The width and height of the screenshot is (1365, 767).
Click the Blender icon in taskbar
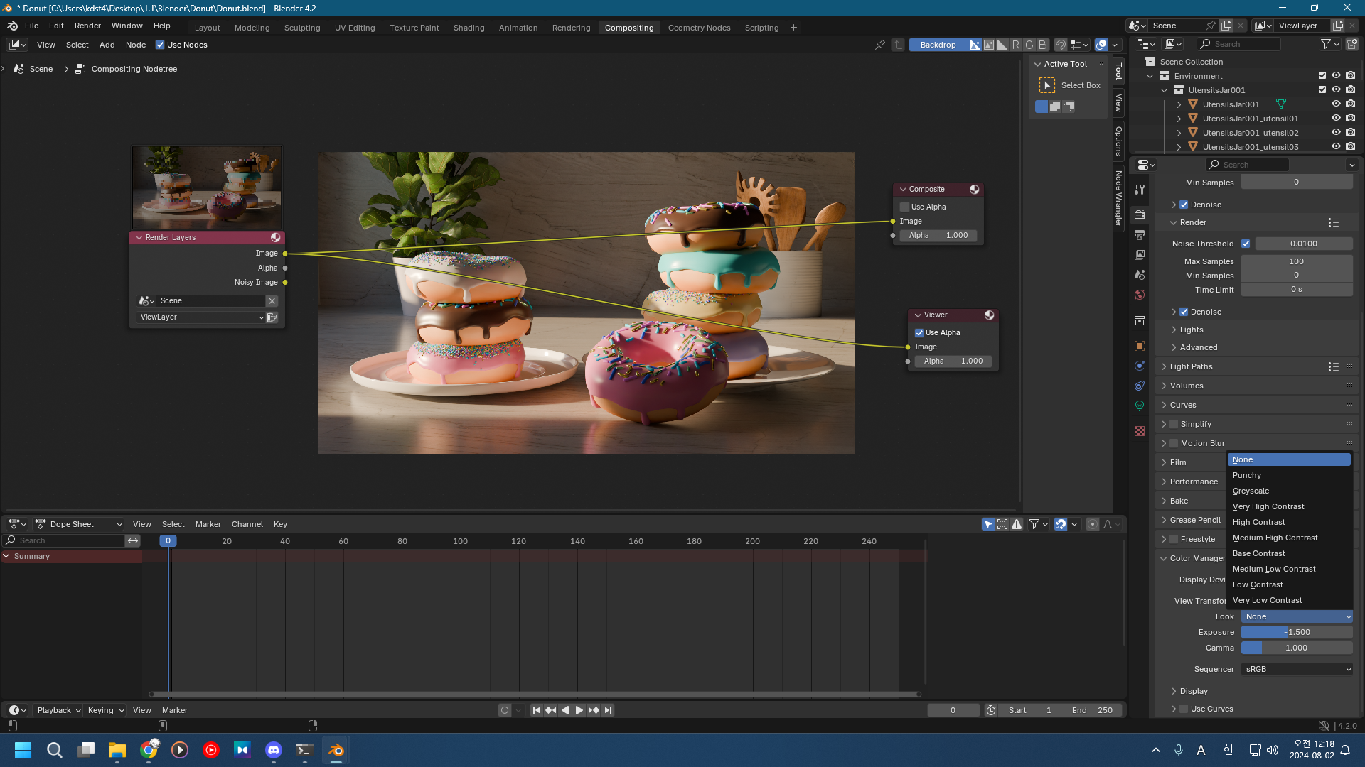336,750
